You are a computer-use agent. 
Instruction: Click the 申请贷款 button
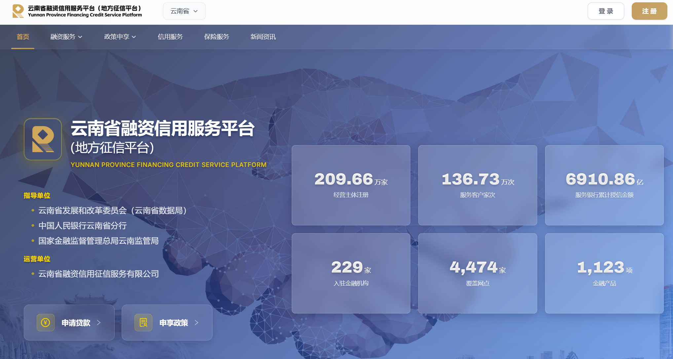coord(69,322)
